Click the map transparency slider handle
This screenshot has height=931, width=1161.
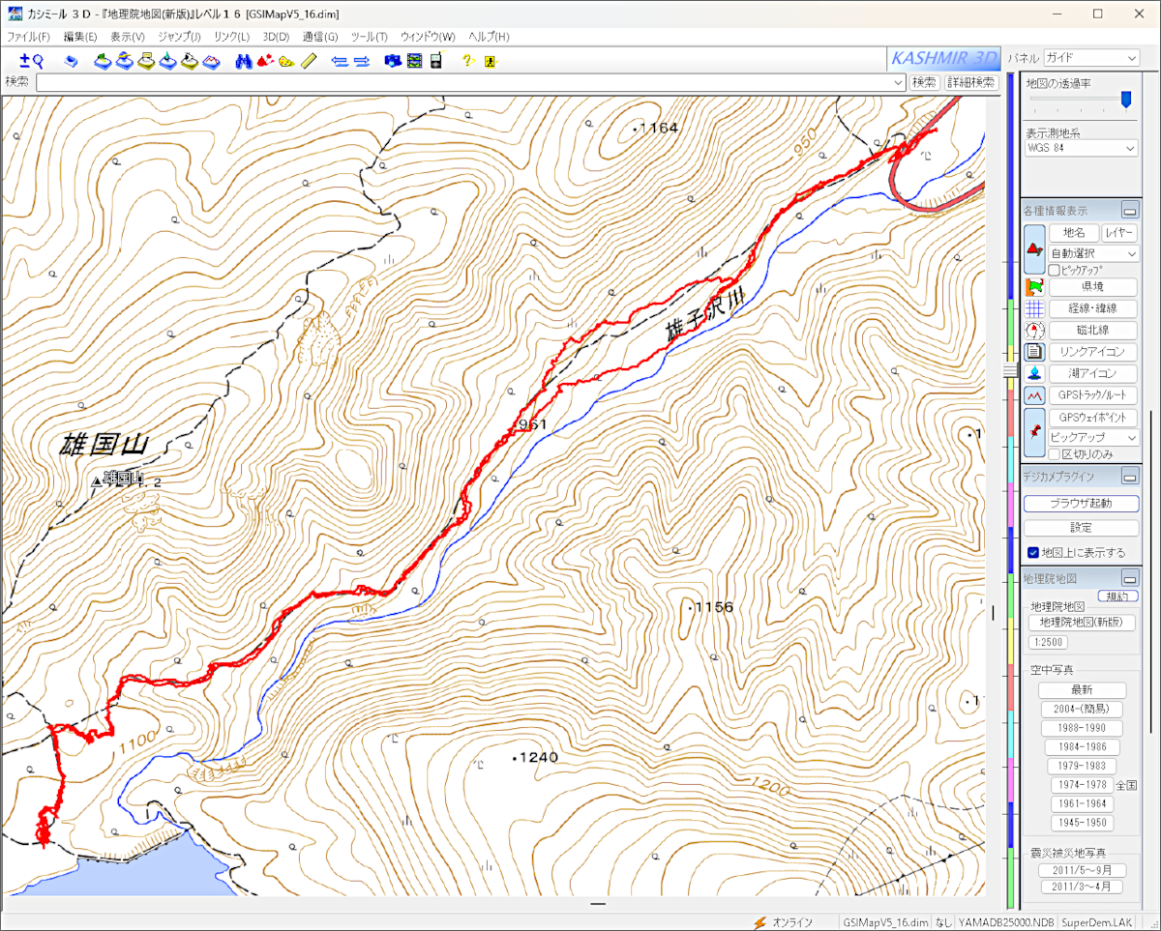[x=1125, y=99]
